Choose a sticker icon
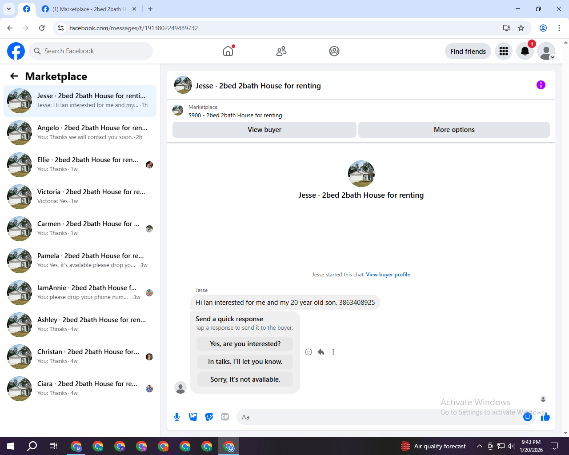569x455 pixels. pos(209,417)
